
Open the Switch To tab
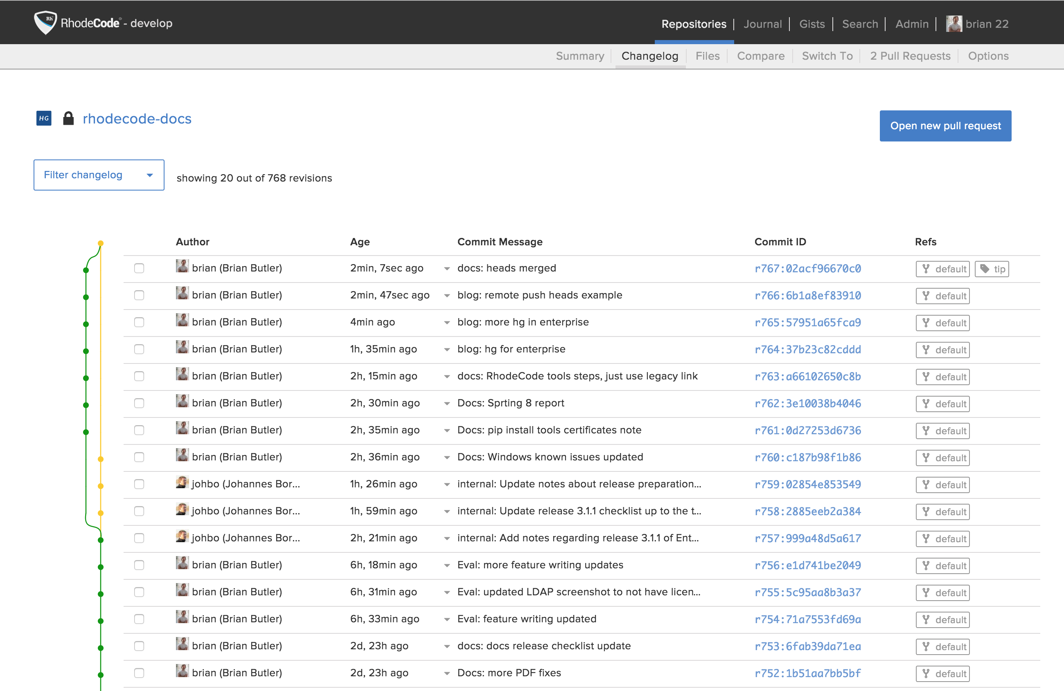click(827, 56)
